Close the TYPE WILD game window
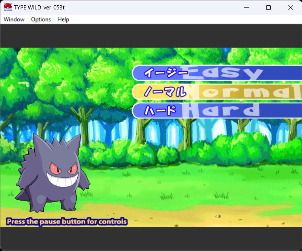 (x=290, y=7)
